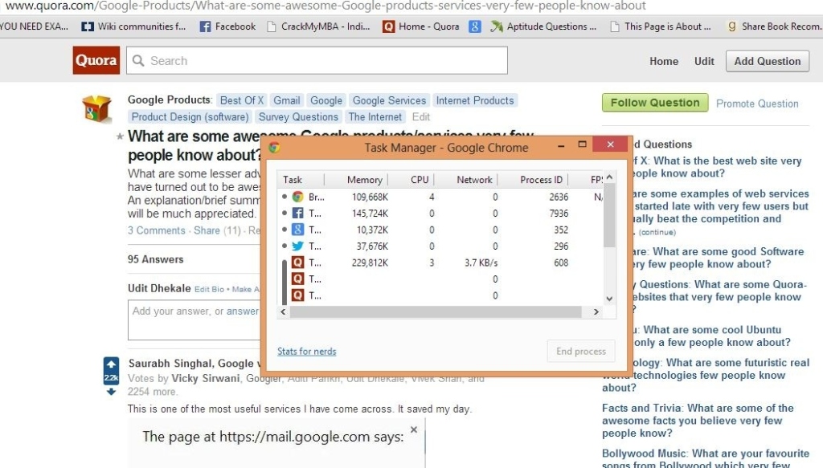This screenshot has width=823, height=468.
Task: Open the Gmail topic tag
Action: (287, 100)
